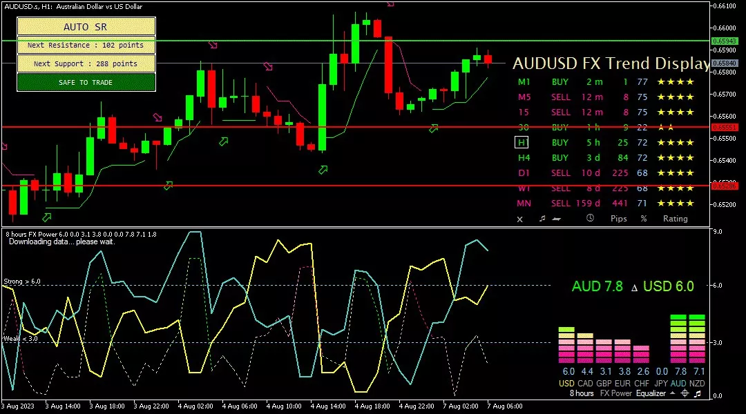Toggle the Trend Display sound alert note icon
Image resolution: width=746 pixels, height=414 pixels.
pyautogui.click(x=542, y=219)
